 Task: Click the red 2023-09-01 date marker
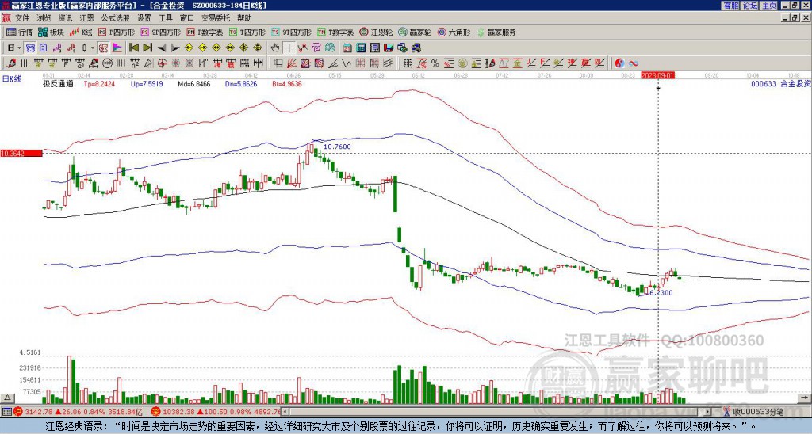pyautogui.click(x=657, y=75)
